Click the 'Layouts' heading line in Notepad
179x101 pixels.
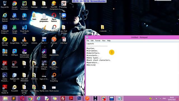tap(90, 44)
